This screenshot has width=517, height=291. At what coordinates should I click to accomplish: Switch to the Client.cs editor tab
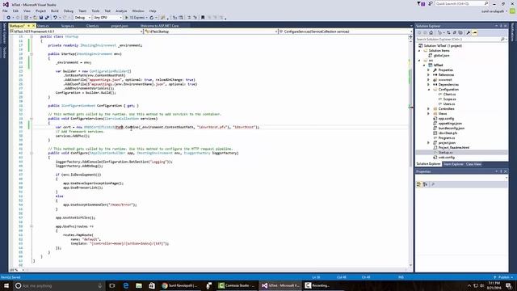point(92,26)
